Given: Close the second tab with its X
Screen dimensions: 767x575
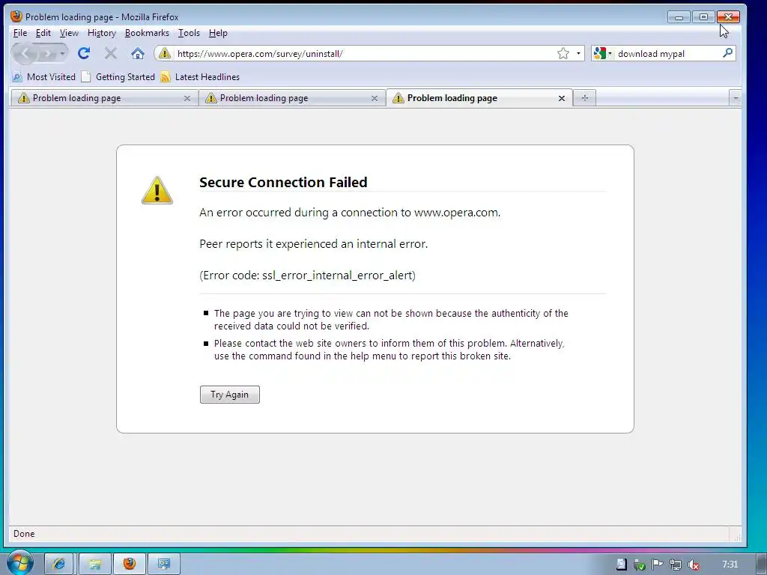Looking at the screenshot, I should pos(375,98).
